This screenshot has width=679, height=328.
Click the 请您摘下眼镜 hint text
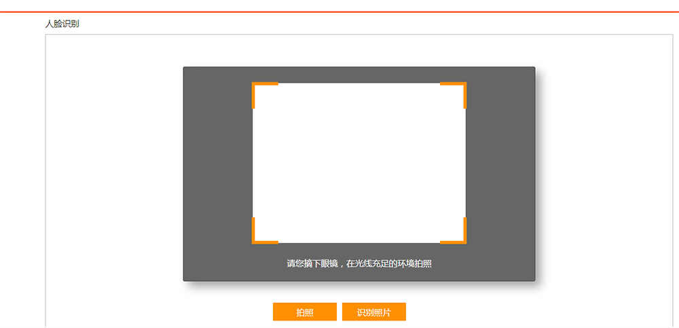click(359, 264)
